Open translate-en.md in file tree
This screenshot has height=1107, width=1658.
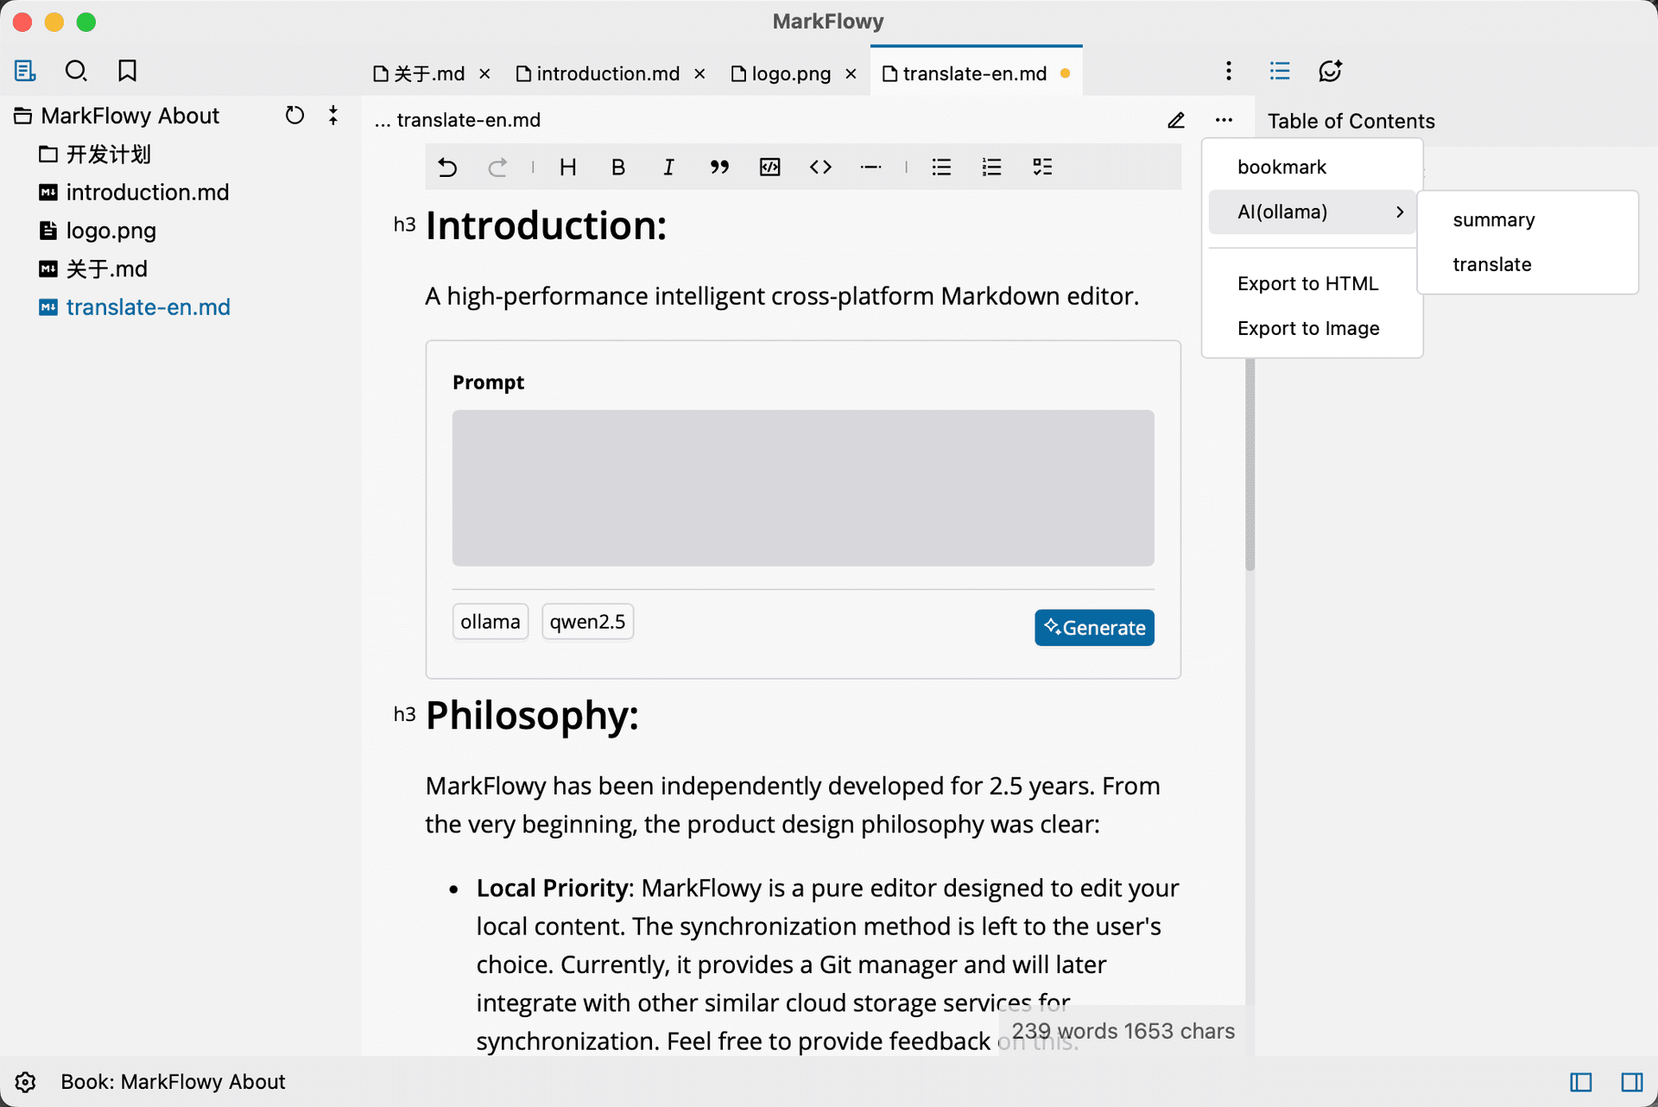point(135,307)
